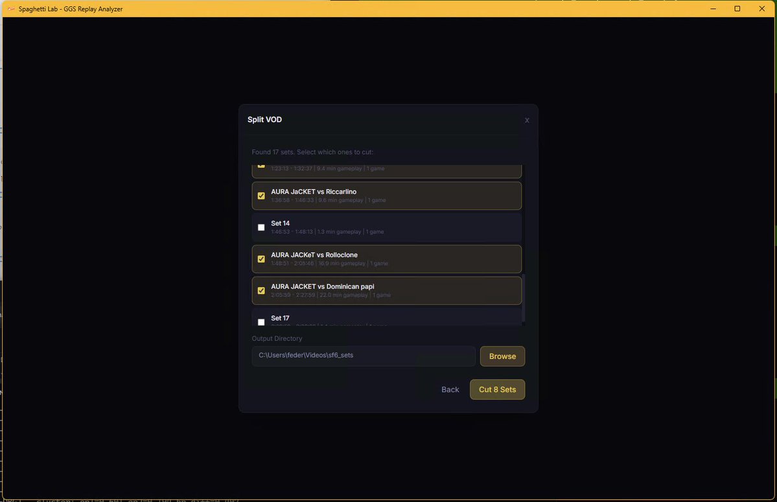This screenshot has width=777, height=502.
Task: Uncheck the AURA JACKeT vs Rolloclone checkbox
Action: [261, 259]
